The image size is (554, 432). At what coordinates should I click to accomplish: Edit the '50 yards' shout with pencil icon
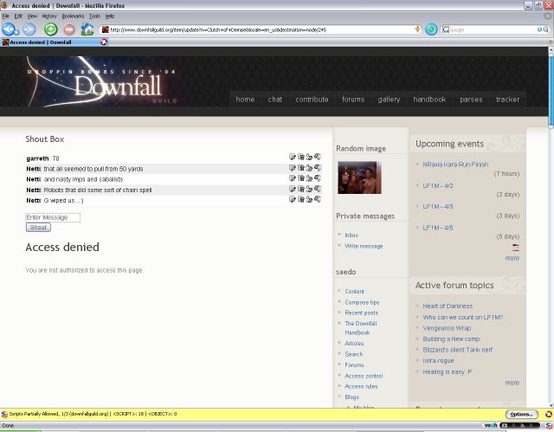293,168
